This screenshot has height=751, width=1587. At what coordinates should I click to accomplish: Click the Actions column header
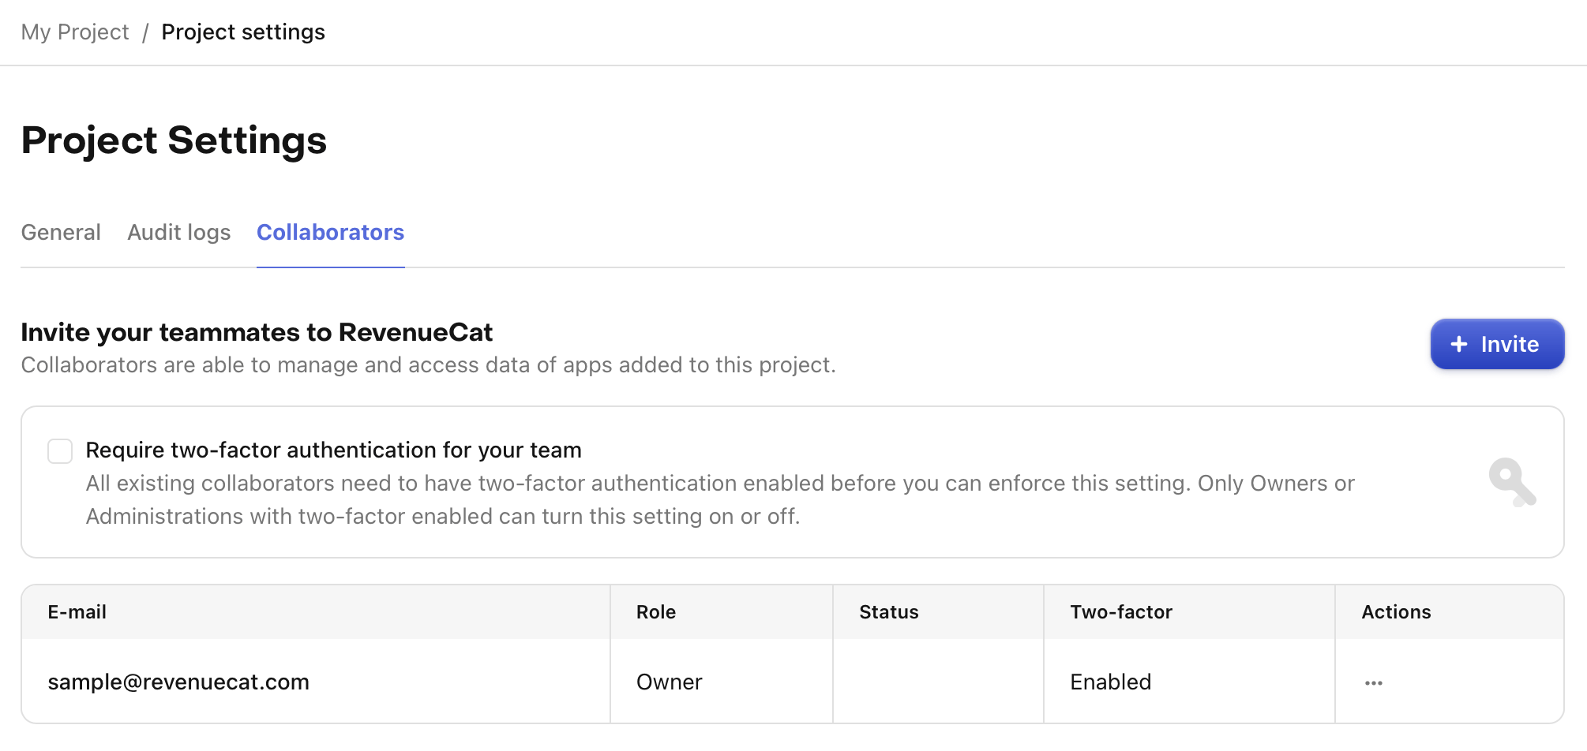[x=1396, y=611]
